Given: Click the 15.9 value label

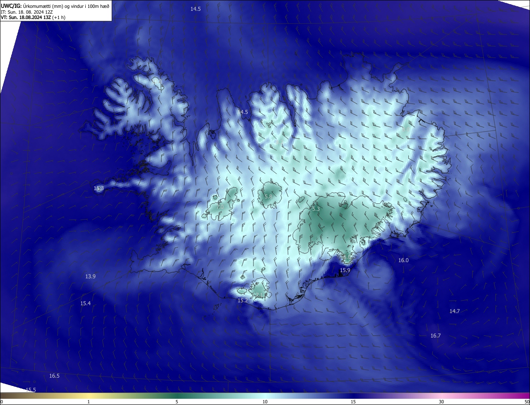Looking at the screenshot, I should pyautogui.click(x=345, y=270).
